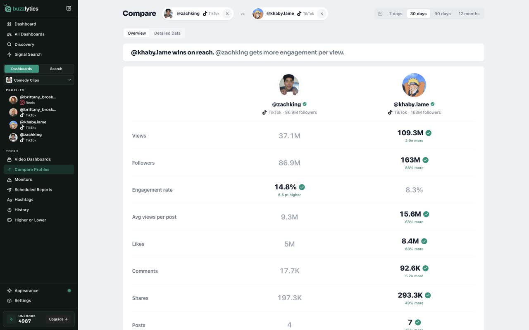Click the green Appearance status dot
Screen dimensions: 529x330
(x=69, y=290)
